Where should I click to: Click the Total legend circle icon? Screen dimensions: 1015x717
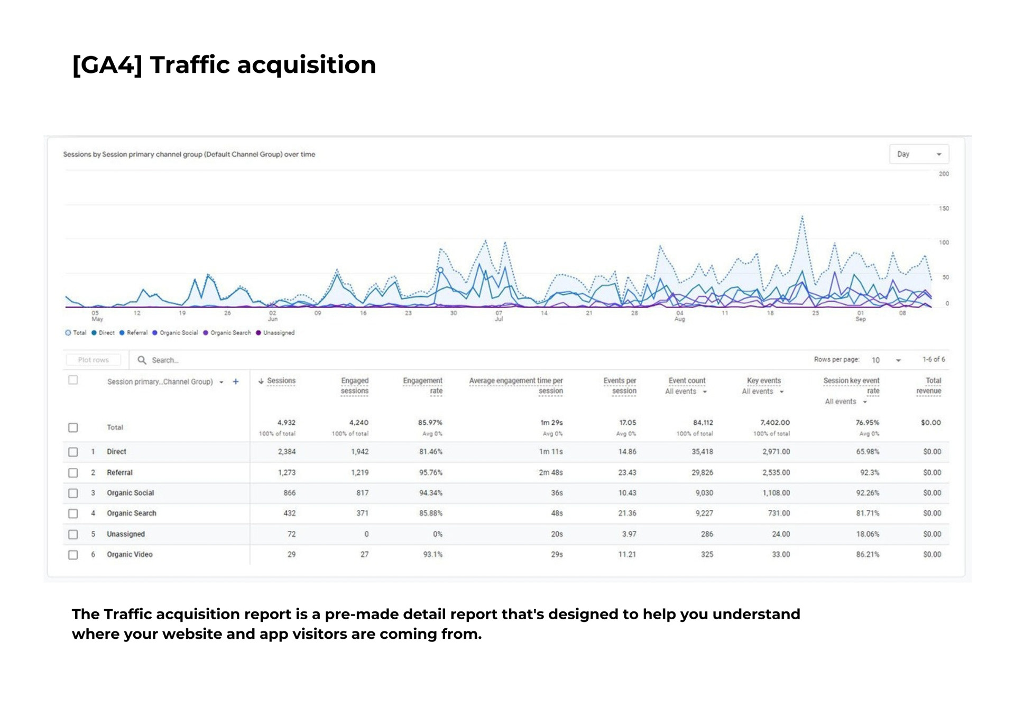click(x=68, y=333)
